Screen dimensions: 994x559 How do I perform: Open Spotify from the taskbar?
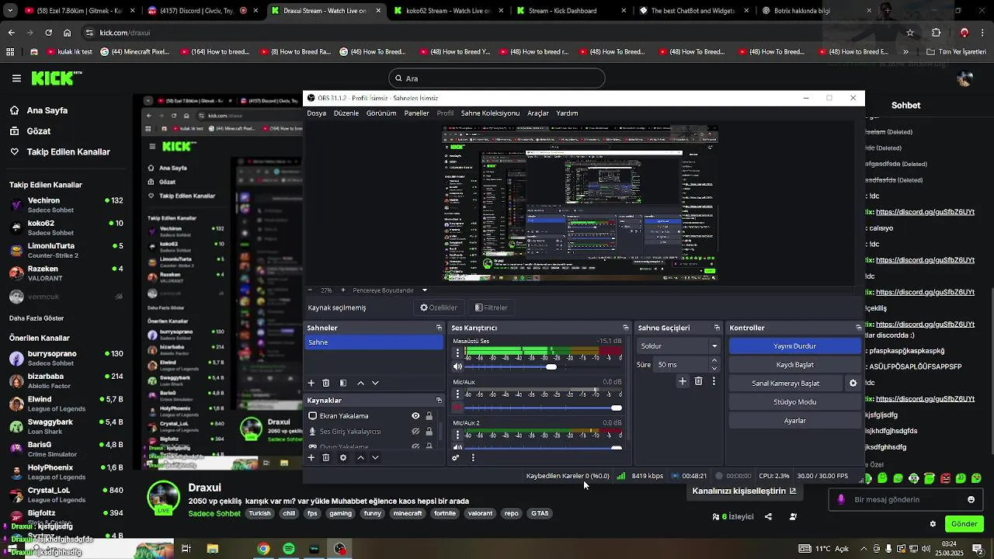pos(289,549)
